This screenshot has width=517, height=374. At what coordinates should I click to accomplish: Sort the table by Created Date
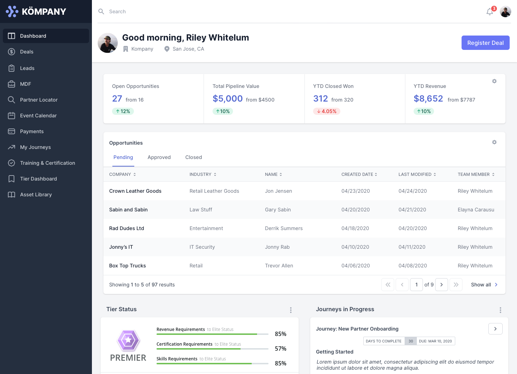click(x=359, y=174)
